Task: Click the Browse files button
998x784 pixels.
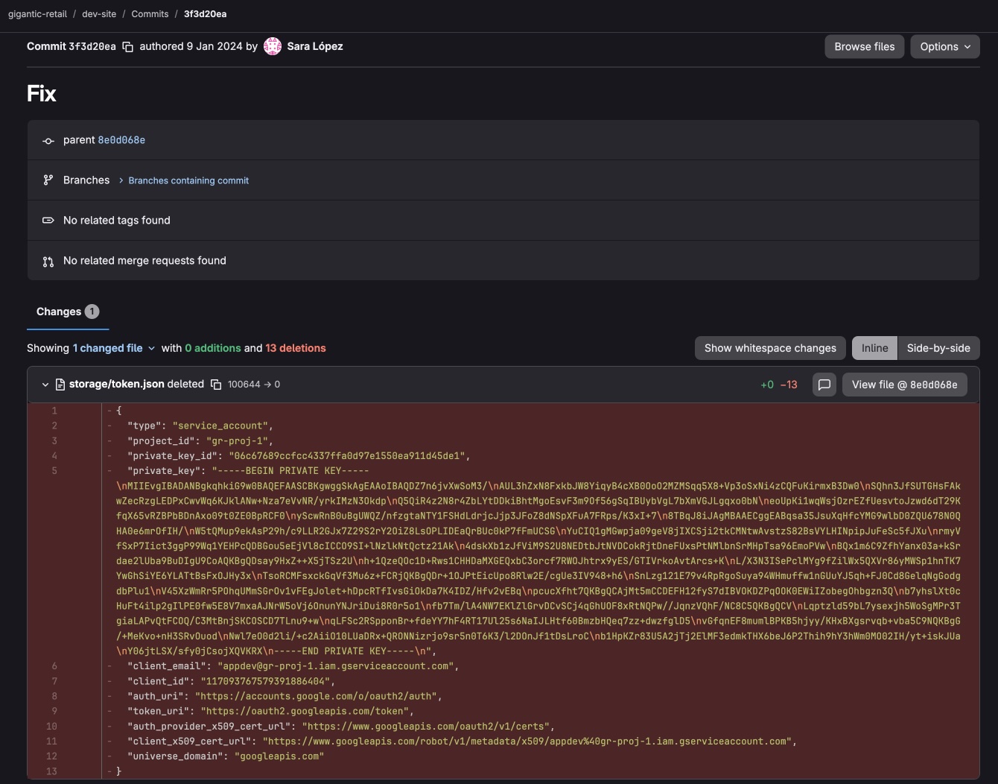Action: pyautogui.click(x=864, y=46)
